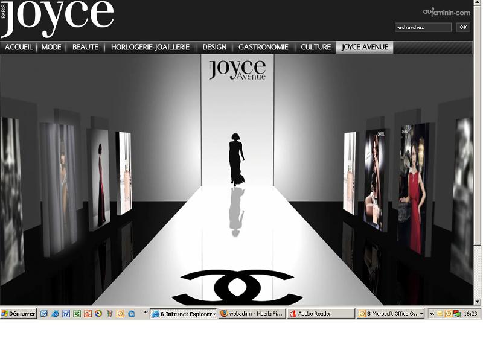Image resolution: width=483 pixels, height=362 pixels.
Task: Show hidden system tray icons
Action: coord(432,314)
